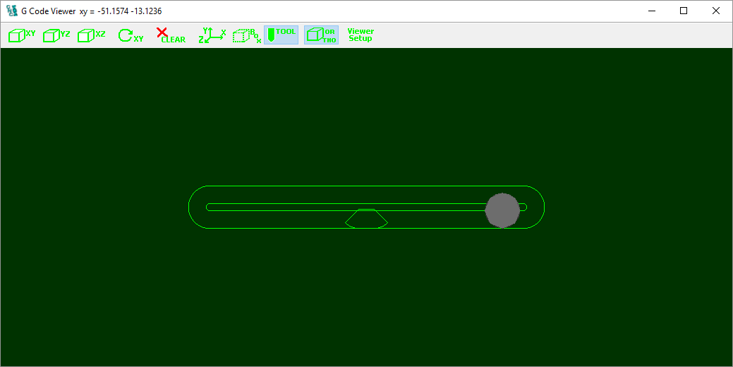Close the G Code Viewer window
The height and width of the screenshot is (367, 733).
tap(716, 11)
